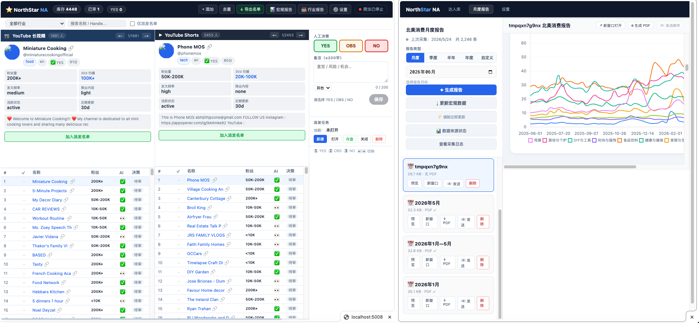Click the 新建 dispatch task button
This screenshot has width=699, height=323.
pyautogui.click(x=320, y=139)
